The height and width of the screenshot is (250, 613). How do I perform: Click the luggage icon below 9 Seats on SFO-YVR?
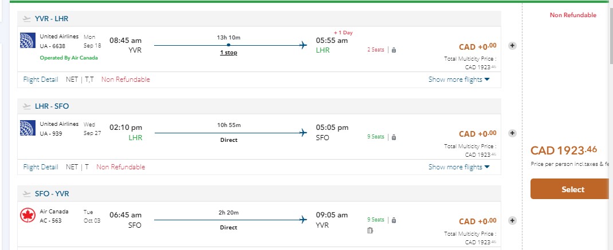pyautogui.click(x=370, y=230)
